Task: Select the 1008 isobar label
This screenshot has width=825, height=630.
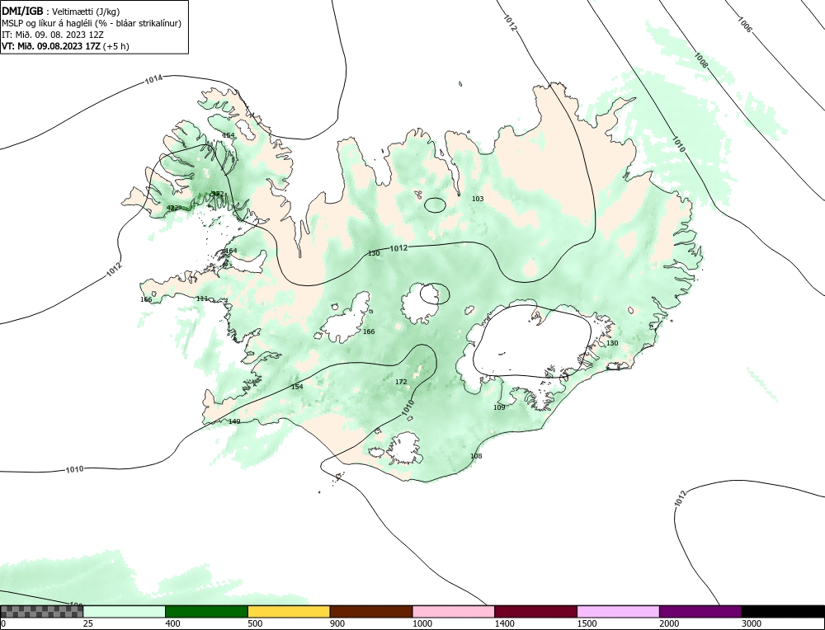Action: (701, 60)
